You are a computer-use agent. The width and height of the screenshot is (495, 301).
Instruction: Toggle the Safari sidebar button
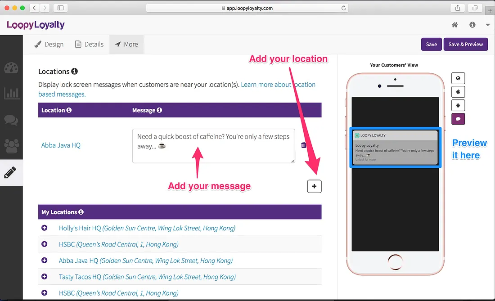[x=60, y=8]
